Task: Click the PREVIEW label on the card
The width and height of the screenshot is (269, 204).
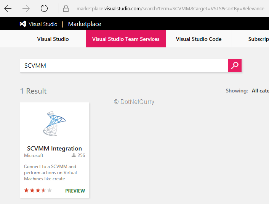Action: (75, 191)
